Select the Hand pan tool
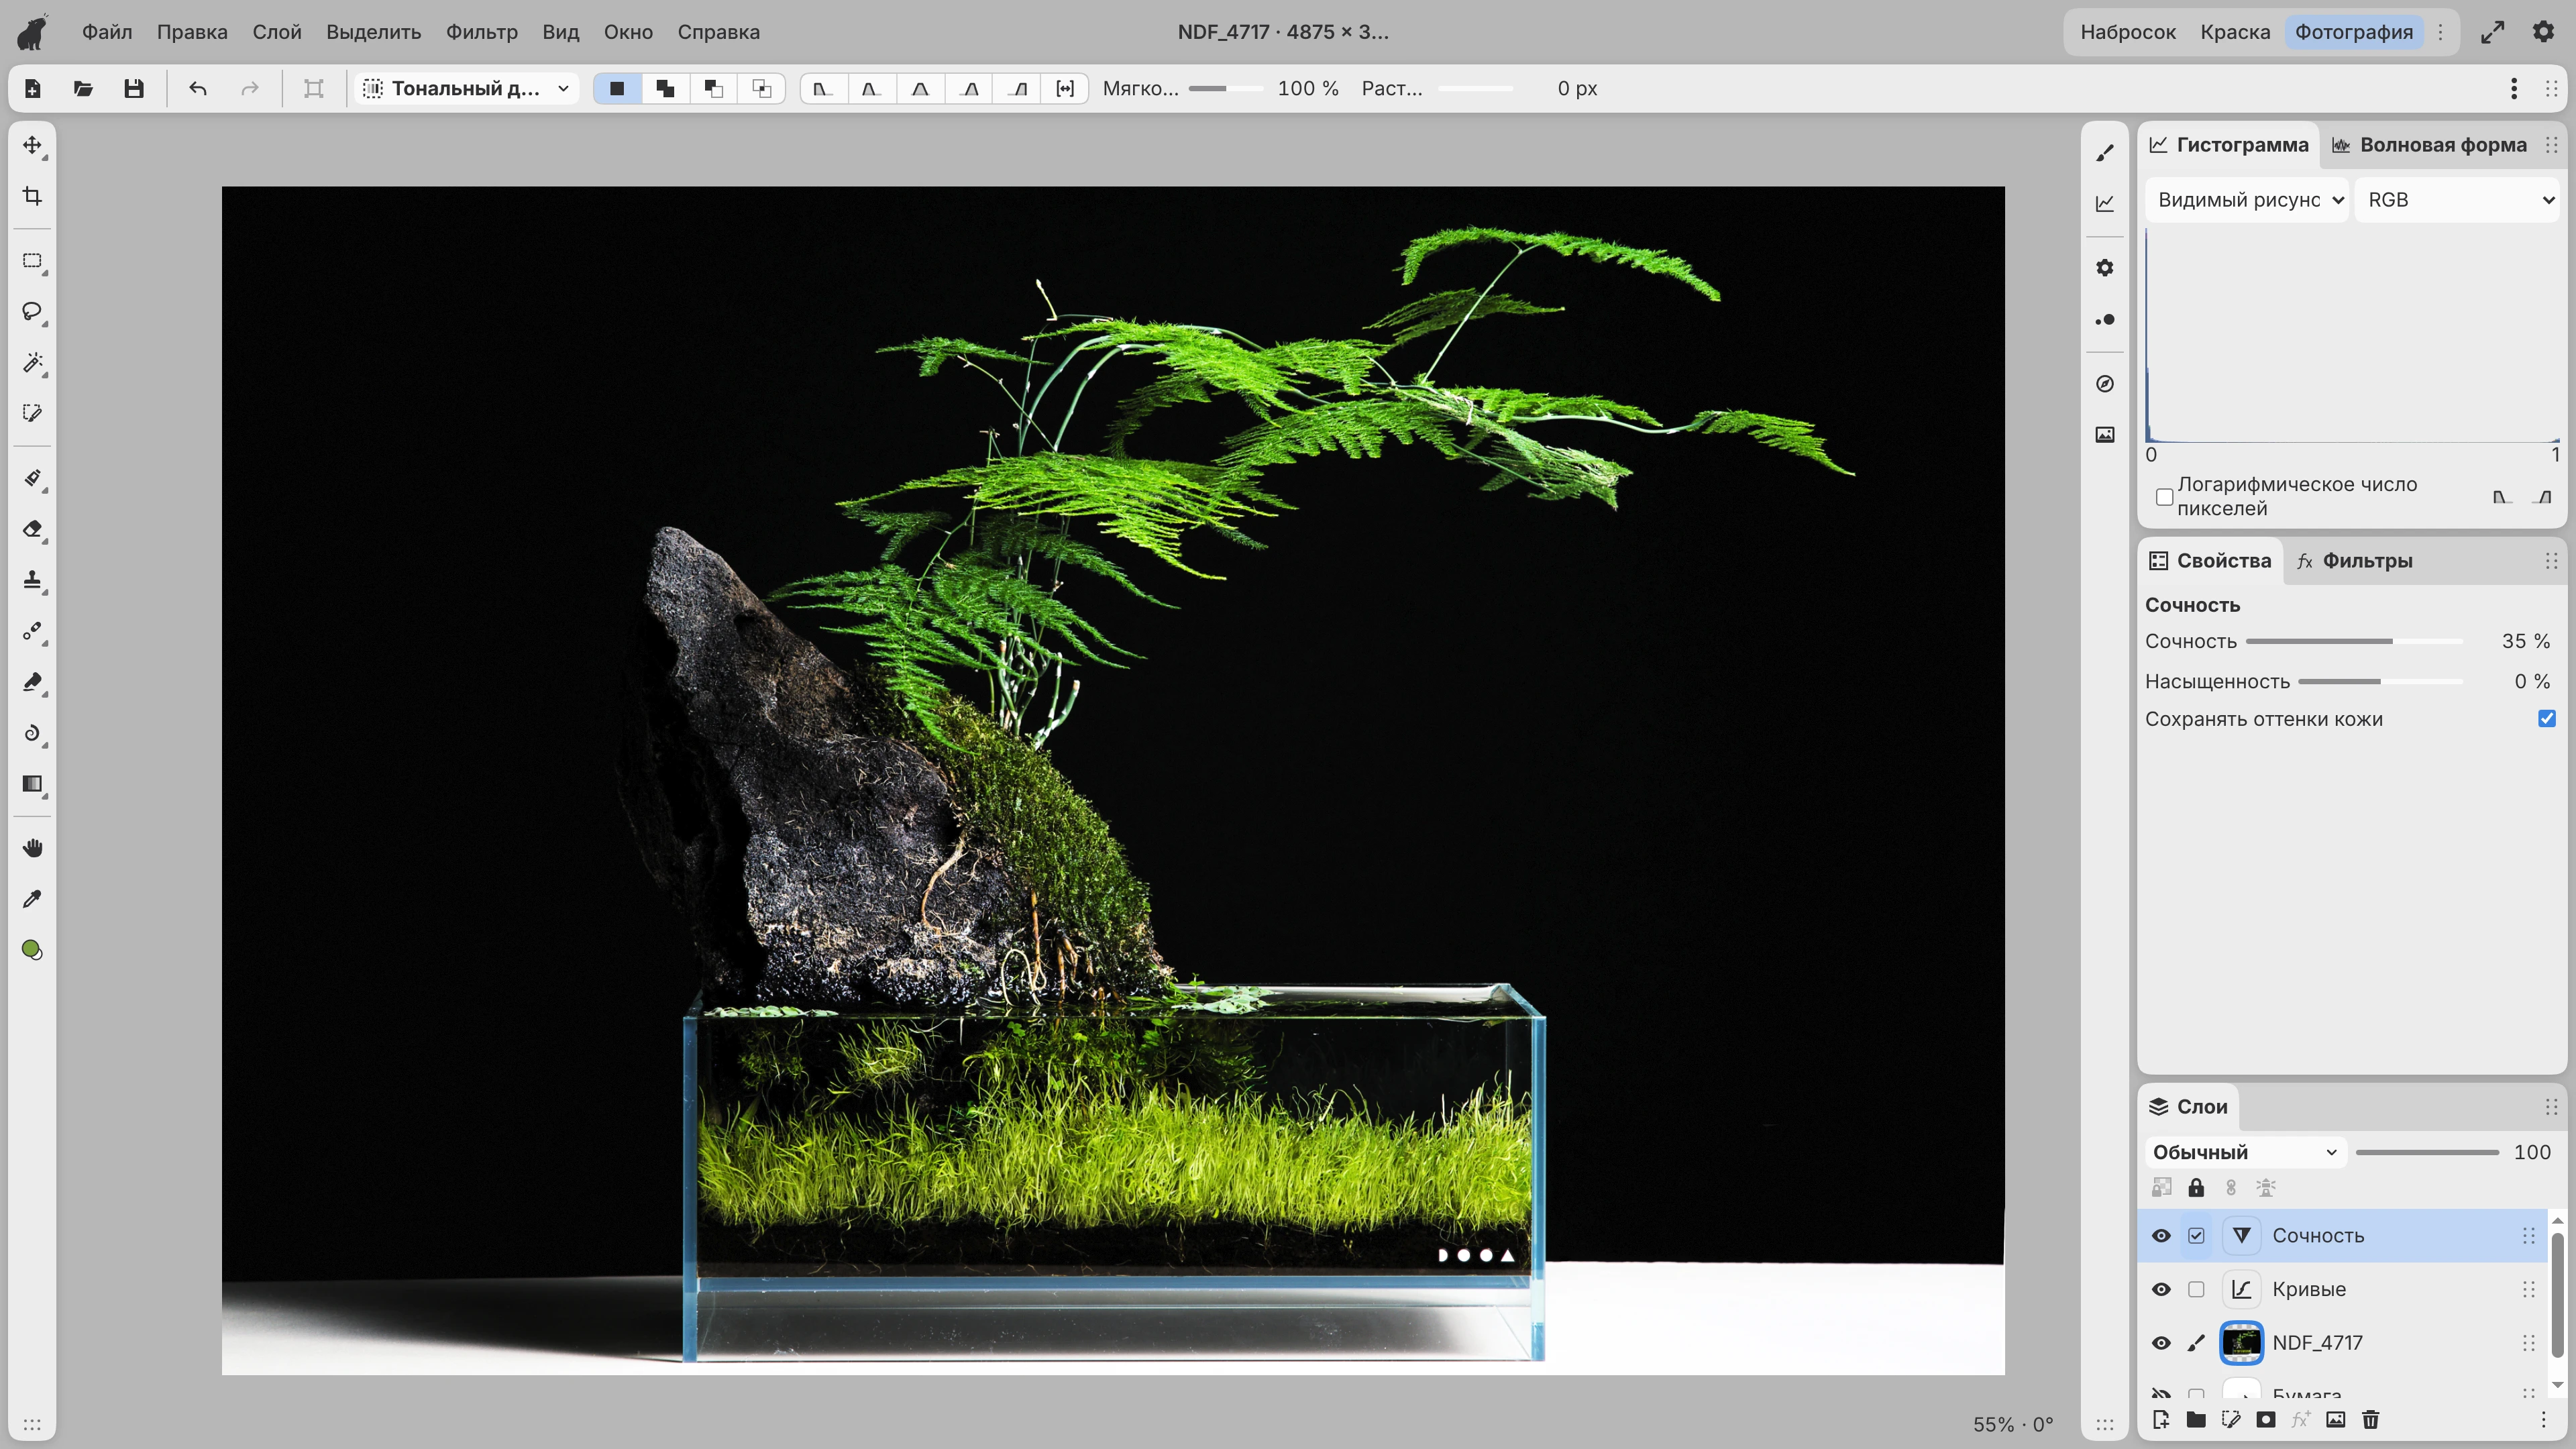 pos(32,848)
